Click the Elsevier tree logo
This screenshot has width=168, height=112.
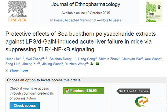17,9
